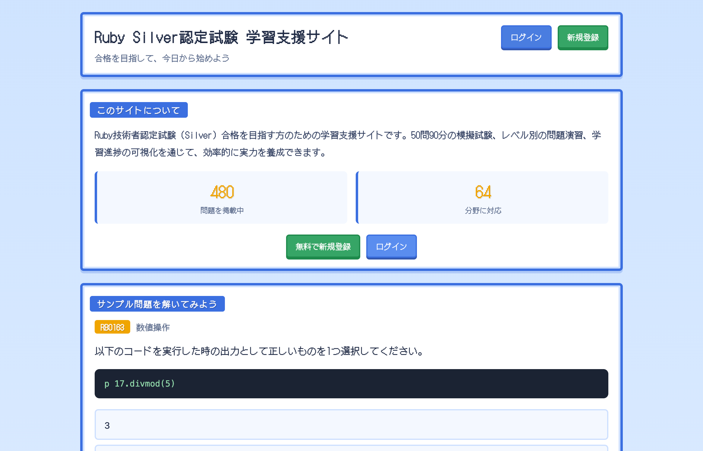This screenshot has height=451, width=703.
Task: Click the site description paragraph starting Ruby技術者認定試験
Action: 348,144
